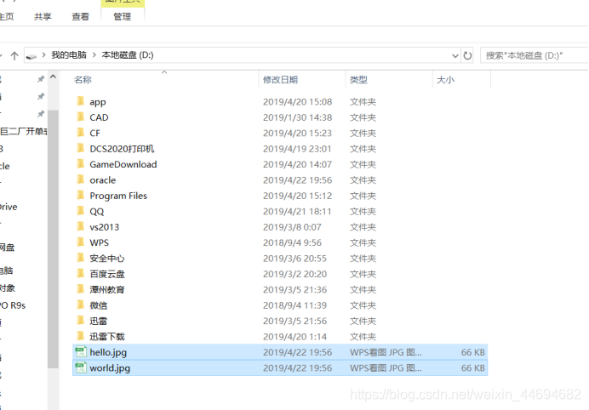Select the CF folder icon
This screenshot has width=589, height=410.
click(80, 133)
